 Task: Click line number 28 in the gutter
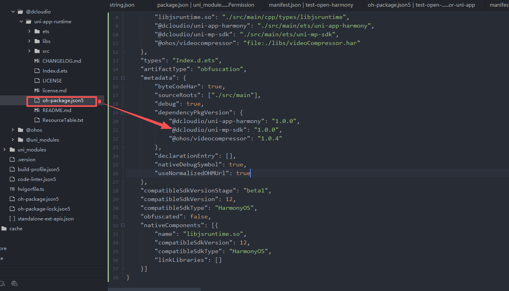click(x=115, y=190)
